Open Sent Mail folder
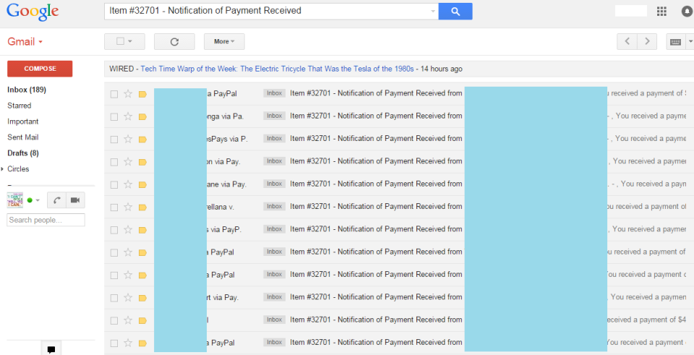This screenshot has height=355, width=694. click(x=23, y=137)
